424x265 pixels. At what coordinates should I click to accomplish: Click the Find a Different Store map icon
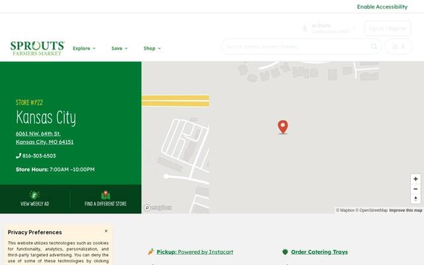click(x=105, y=195)
